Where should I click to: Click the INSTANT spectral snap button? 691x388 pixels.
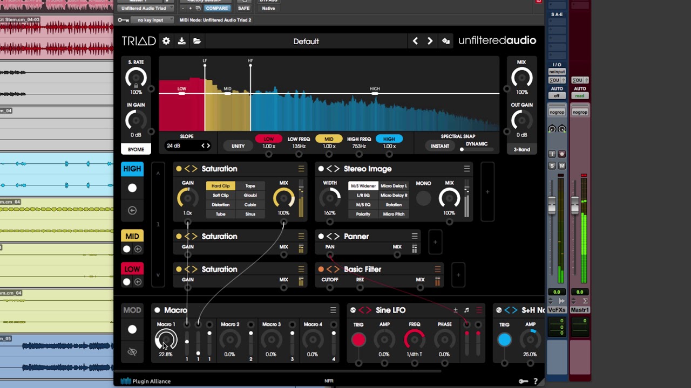[x=440, y=146]
